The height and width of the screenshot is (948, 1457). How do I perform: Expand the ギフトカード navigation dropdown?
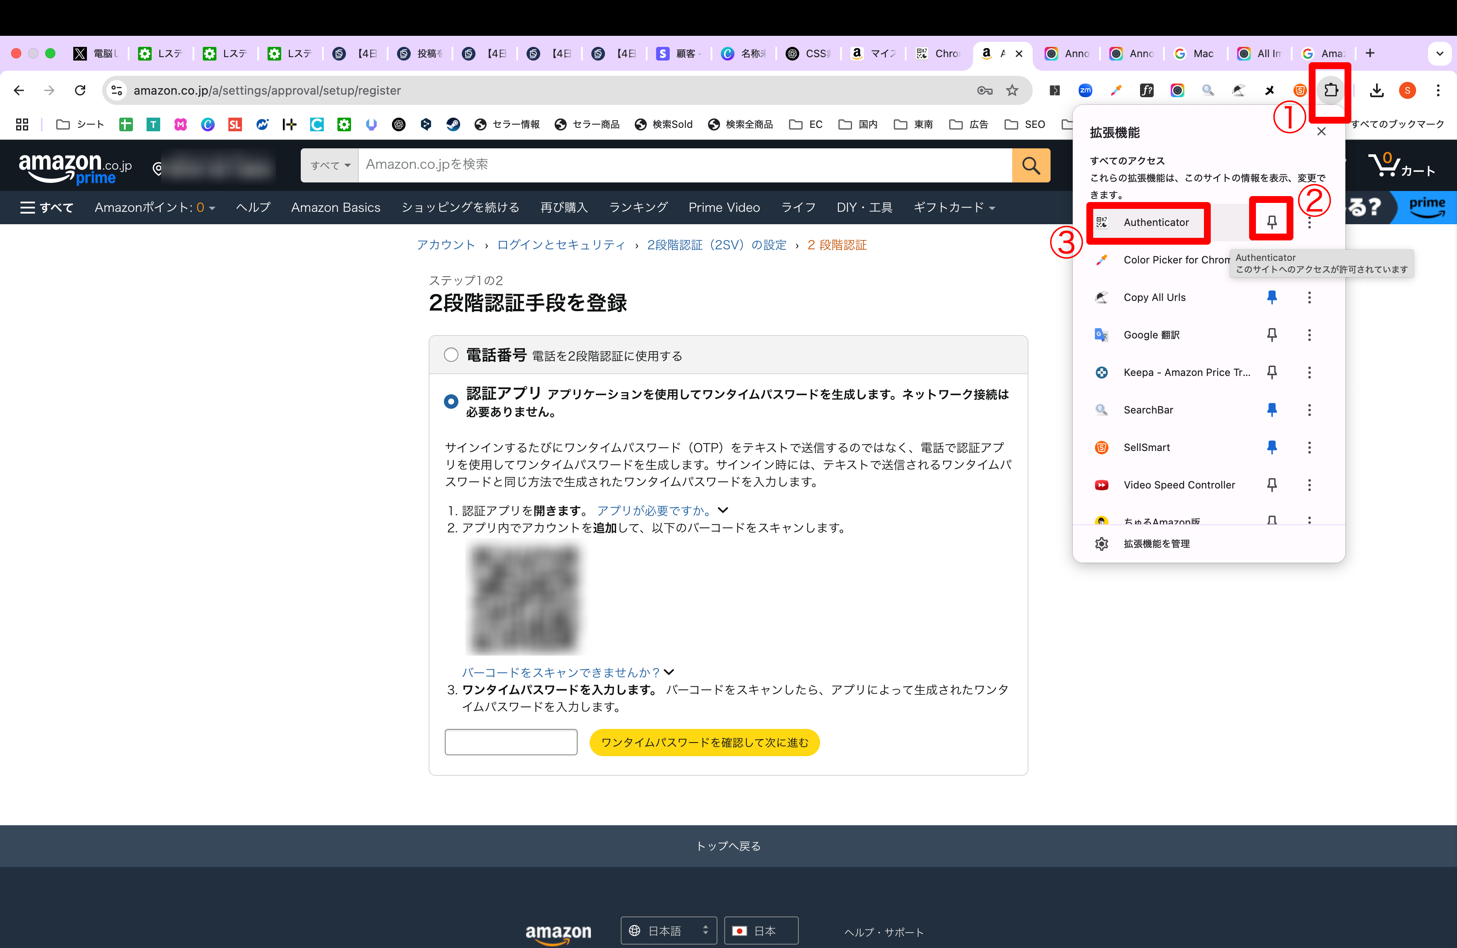point(954,208)
